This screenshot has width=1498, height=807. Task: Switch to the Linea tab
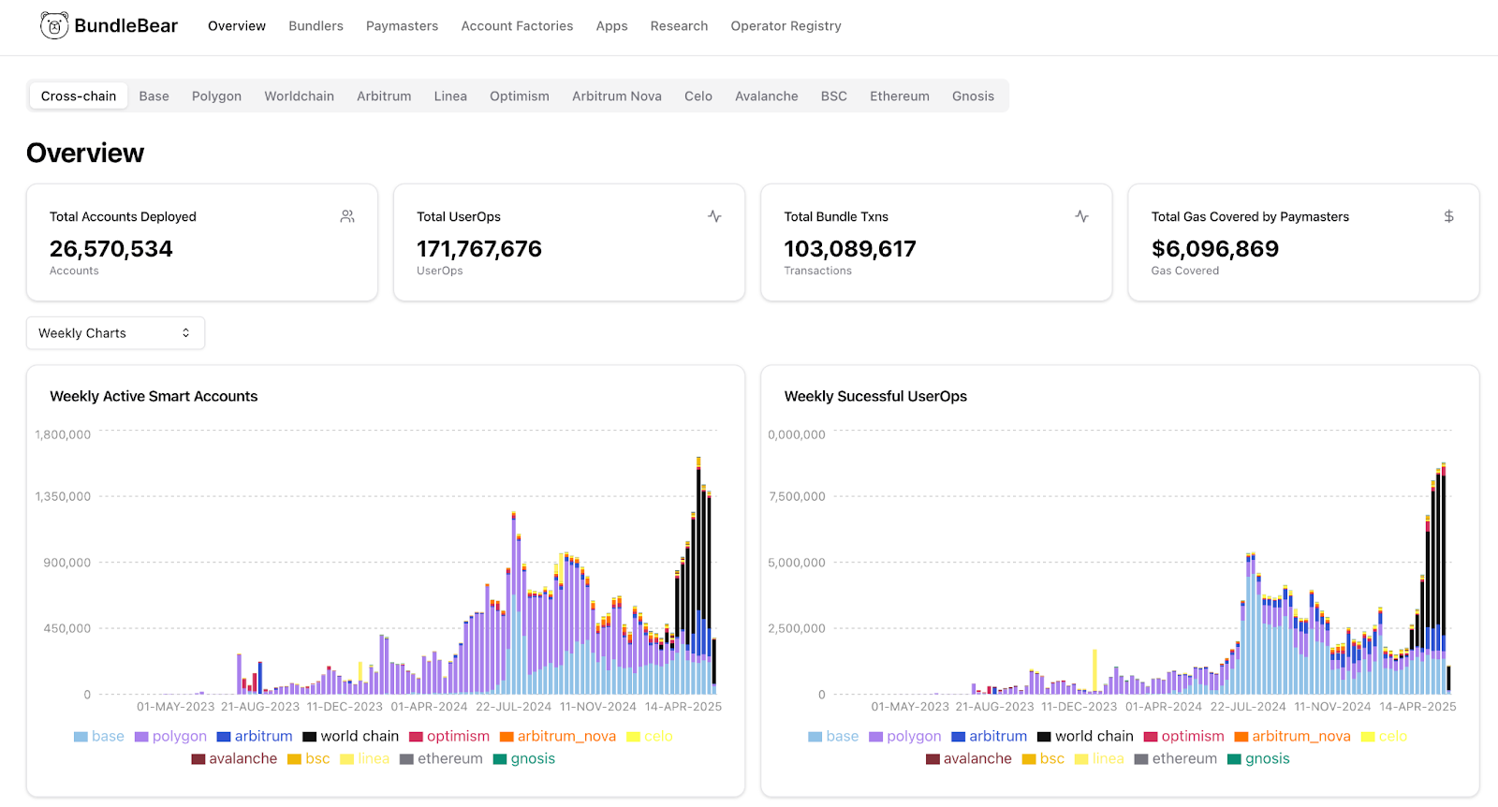[450, 96]
